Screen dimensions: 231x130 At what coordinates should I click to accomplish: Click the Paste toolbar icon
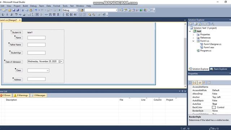pos(31,10)
